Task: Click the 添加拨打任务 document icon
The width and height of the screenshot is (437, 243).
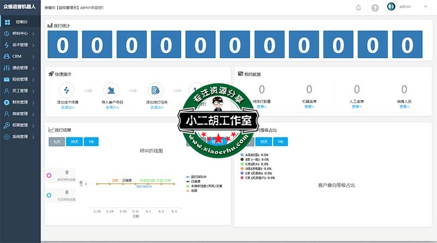Action: (156, 90)
